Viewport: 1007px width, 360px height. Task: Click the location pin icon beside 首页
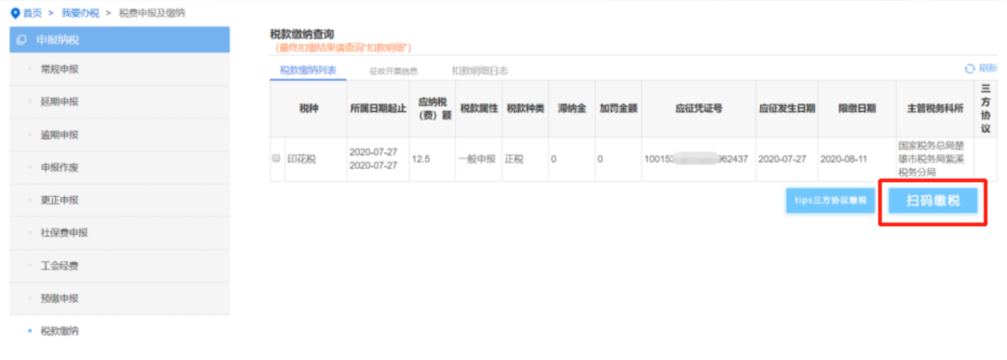coord(16,13)
